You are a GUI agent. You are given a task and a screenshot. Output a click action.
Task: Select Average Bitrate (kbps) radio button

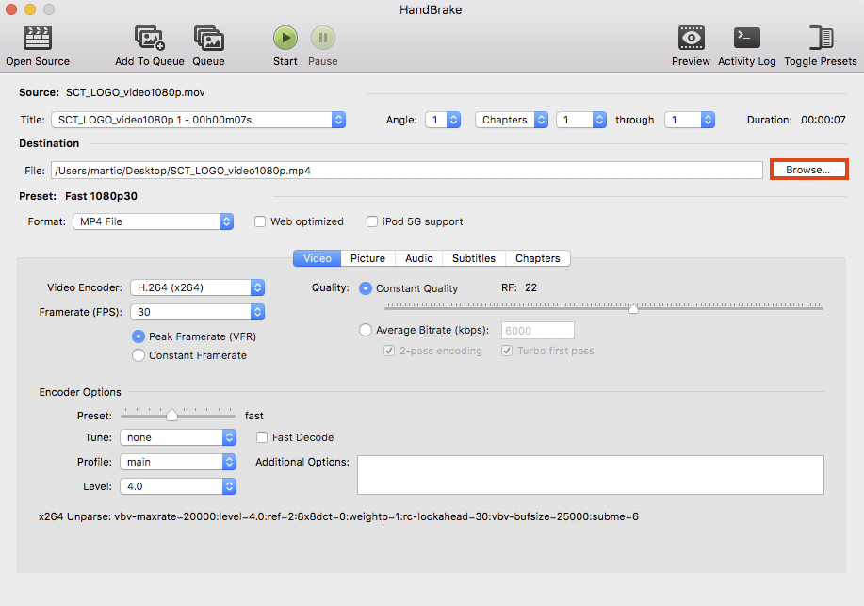pyautogui.click(x=366, y=330)
